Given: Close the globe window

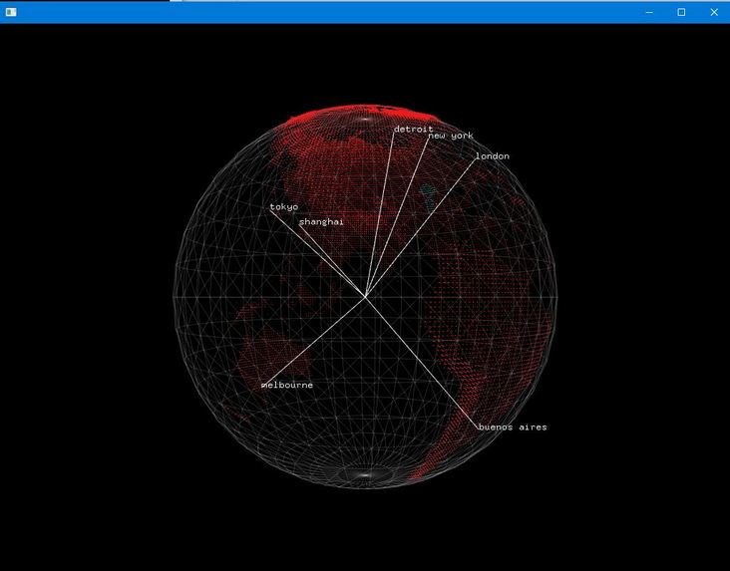Looking at the screenshot, I should (714, 12).
